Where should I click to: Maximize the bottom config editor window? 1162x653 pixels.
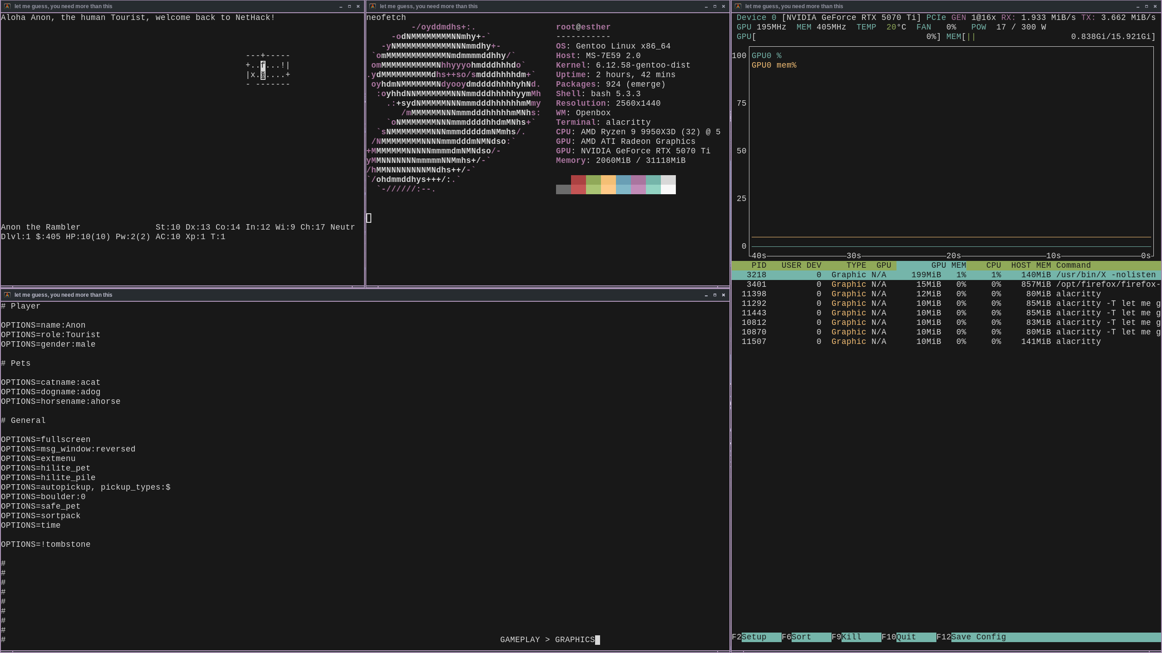(x=715, y=295)
